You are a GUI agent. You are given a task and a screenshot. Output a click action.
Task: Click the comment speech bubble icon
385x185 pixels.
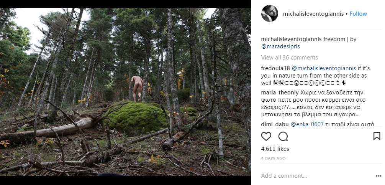pyautogui.click(x=283, y=136)
